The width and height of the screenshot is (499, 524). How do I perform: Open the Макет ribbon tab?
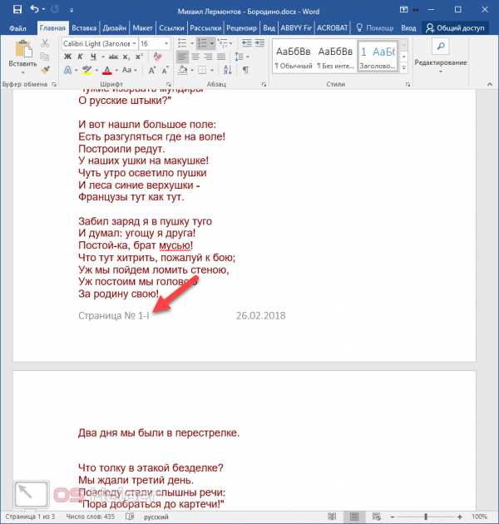(142, 28)
